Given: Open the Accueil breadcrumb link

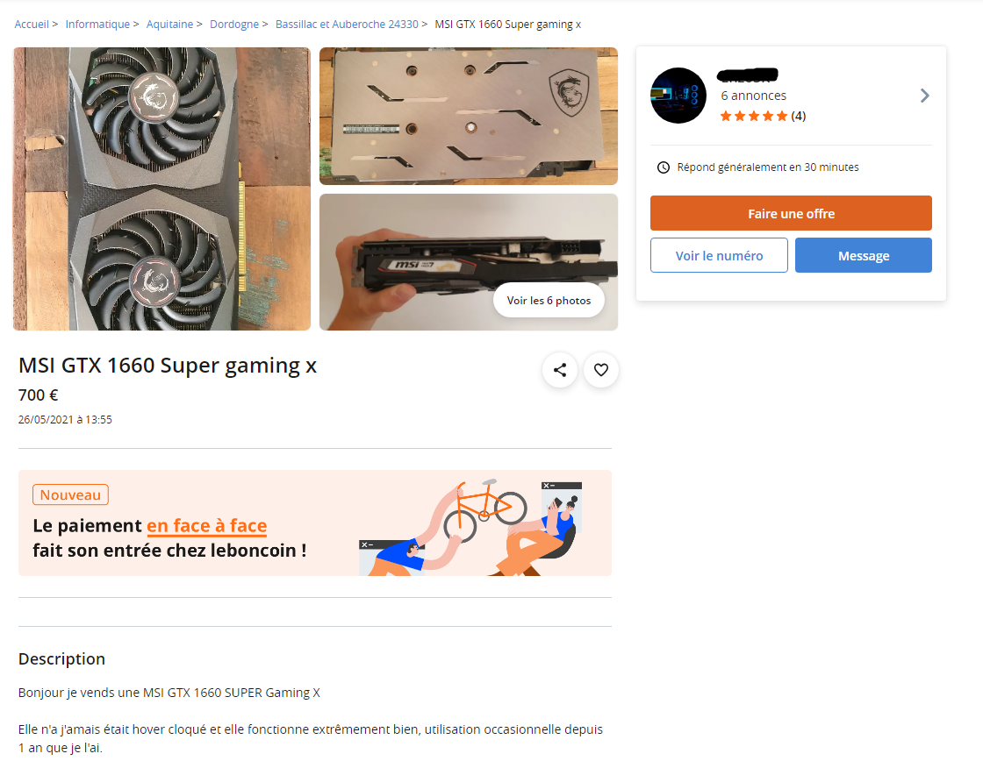Looking at the screenshot, I should (32, 25).
